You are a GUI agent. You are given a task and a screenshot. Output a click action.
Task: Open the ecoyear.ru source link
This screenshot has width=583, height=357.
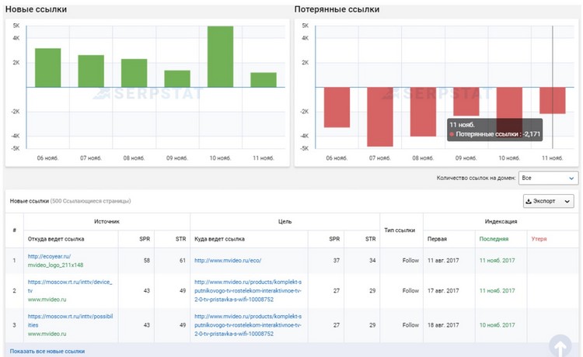point(48,256)
